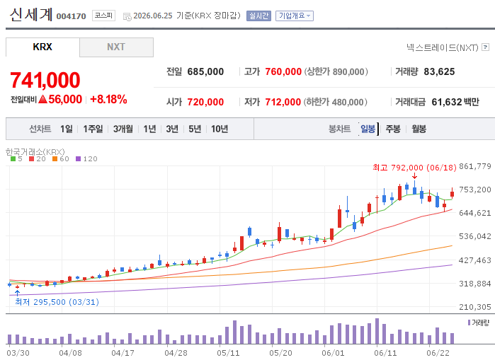Click the 최저 295,500 (03/31) chart label
Viewport: 495px width, 360px height.
57,302
